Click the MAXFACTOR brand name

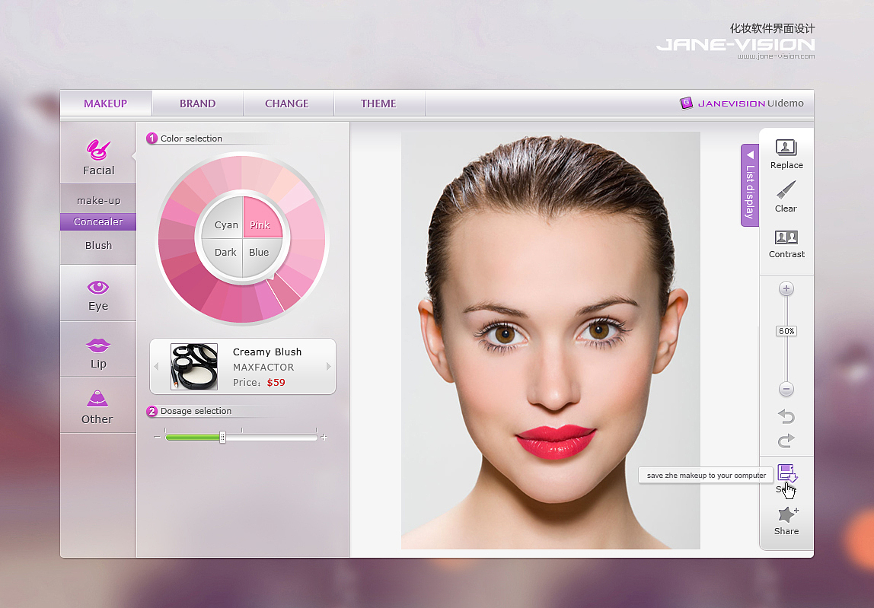[x=263, y=368]
